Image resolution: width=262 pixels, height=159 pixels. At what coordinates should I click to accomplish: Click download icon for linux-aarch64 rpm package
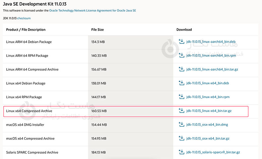(x=181, y=55)
